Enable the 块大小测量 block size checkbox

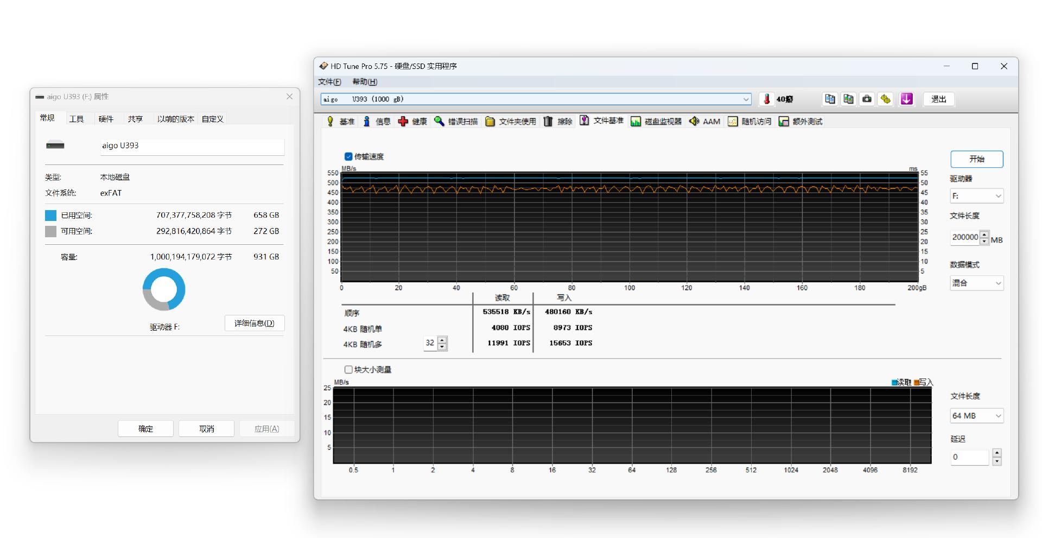pos(348,370)
